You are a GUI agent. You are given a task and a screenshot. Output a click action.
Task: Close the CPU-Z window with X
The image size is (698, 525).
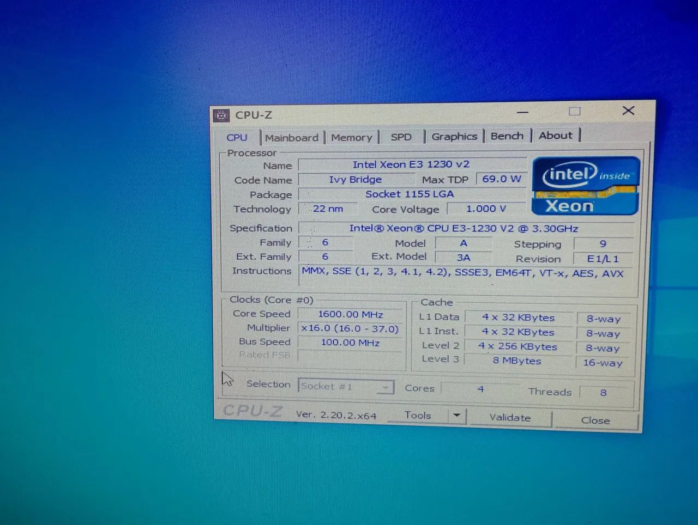[x=628, y=111]
